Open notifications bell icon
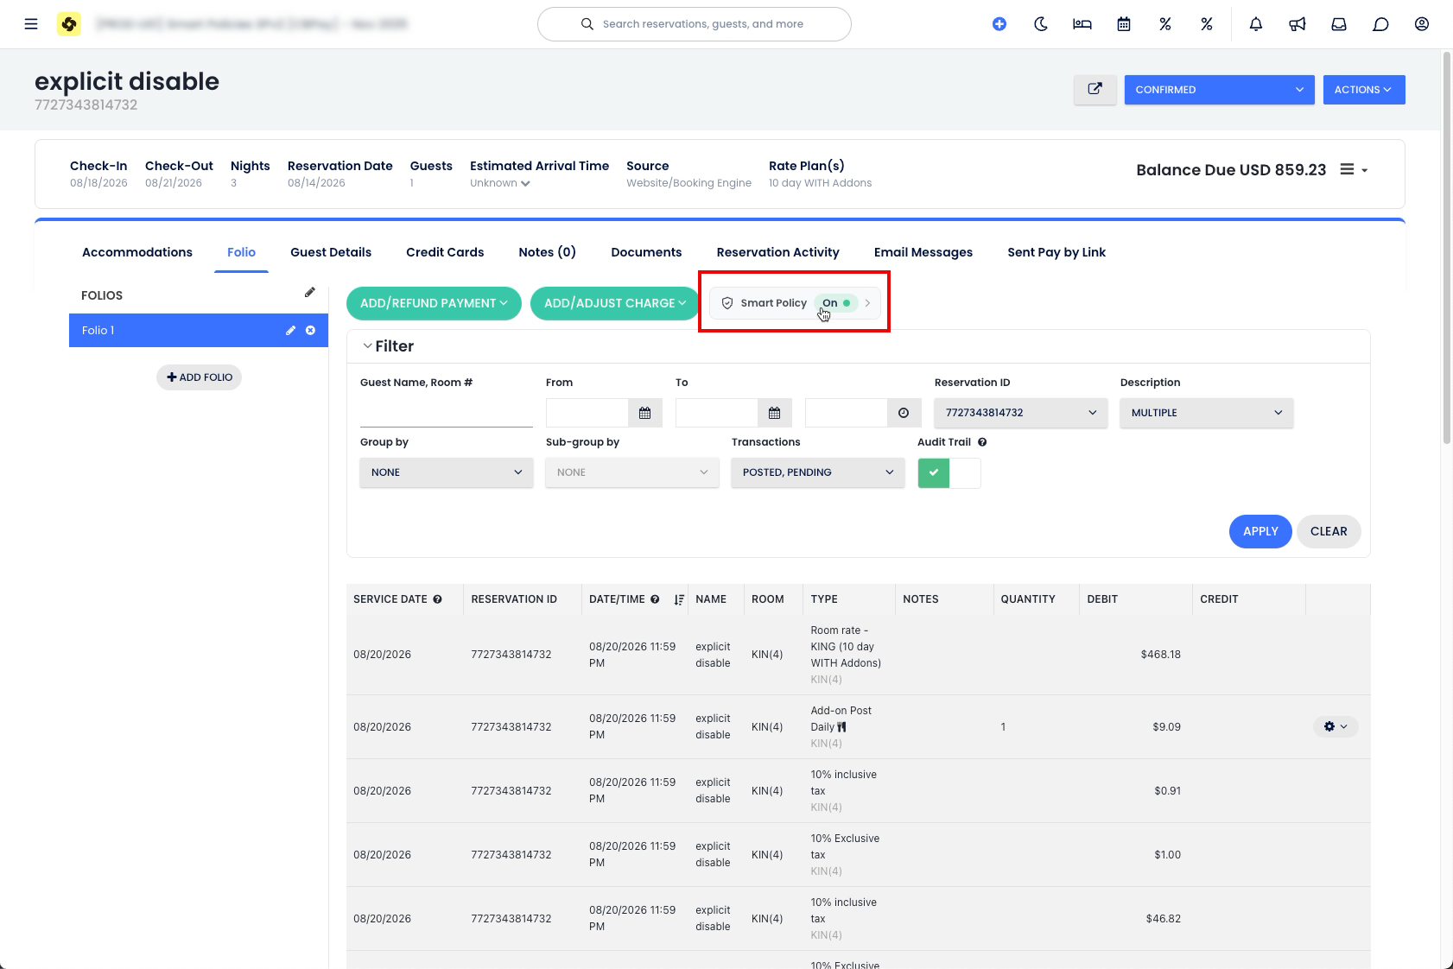 tap(1256, 24)
